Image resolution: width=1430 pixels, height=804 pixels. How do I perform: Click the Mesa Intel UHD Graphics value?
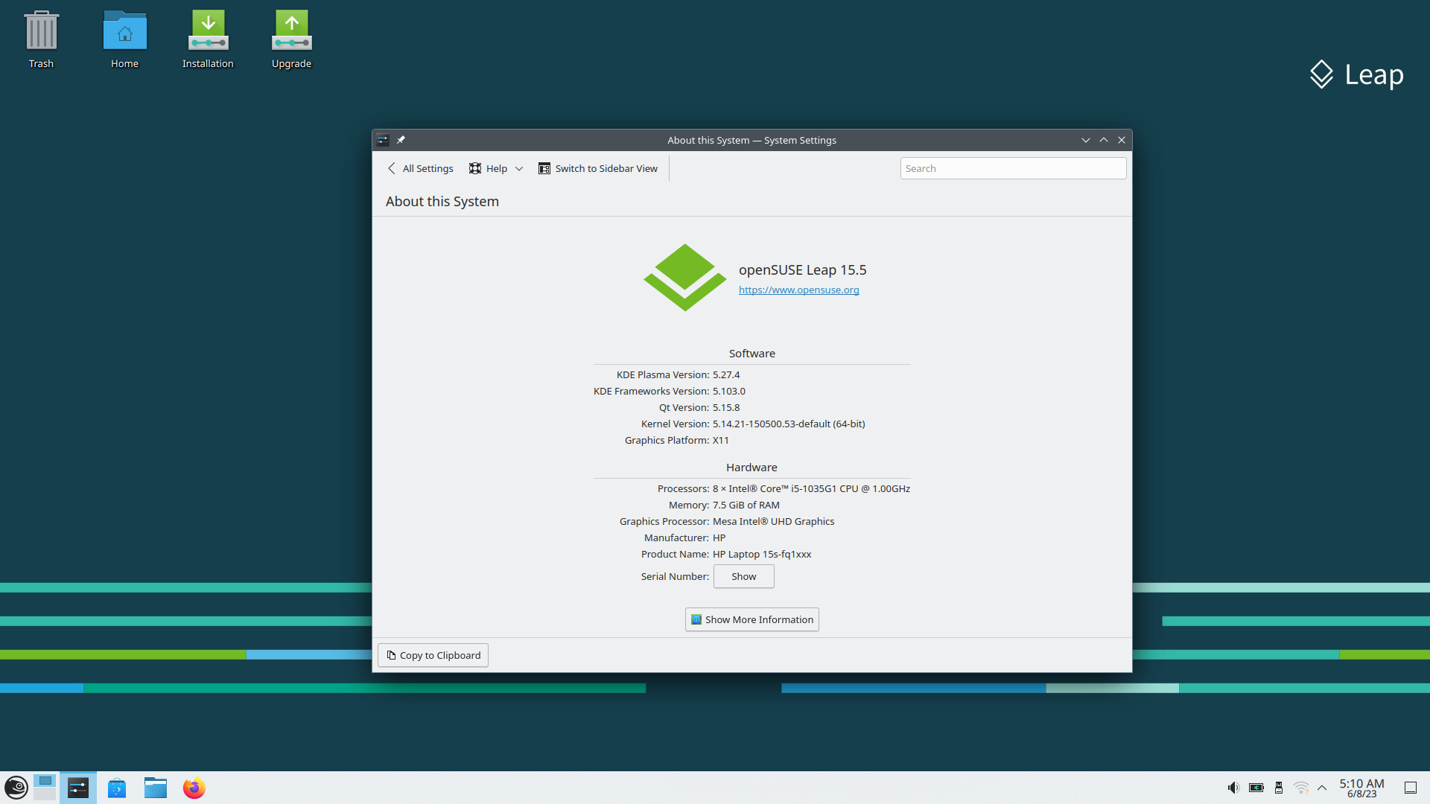pyautogui.click(x=773, y=522)
